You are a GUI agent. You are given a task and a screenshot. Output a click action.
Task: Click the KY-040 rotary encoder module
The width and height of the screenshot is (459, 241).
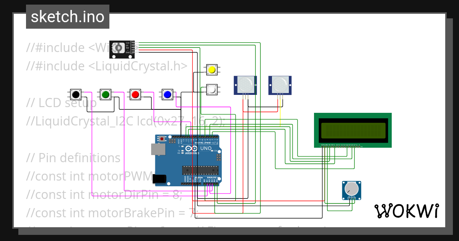(x=121, y=49)
